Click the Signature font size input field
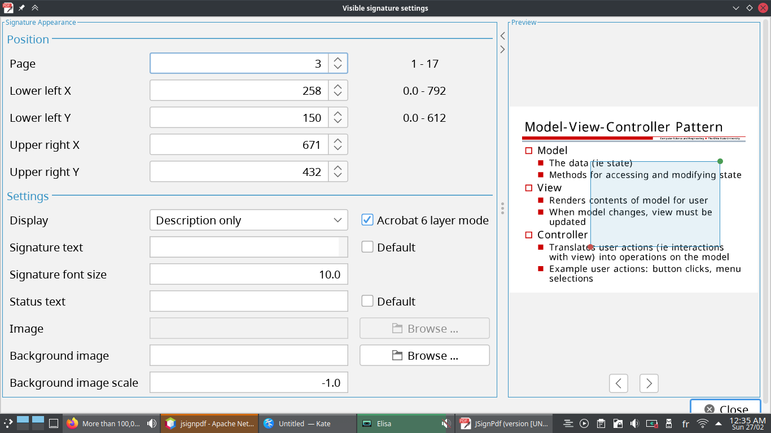Image resolution: width=771 pixels, height=433 pixels. coord(248,274)
